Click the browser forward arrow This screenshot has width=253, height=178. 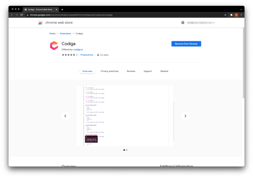tap(17, 15)
